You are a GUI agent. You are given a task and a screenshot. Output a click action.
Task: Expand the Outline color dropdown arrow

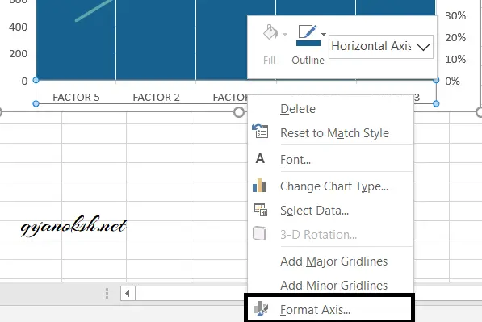pyautogui.click(x=324, y=34)
